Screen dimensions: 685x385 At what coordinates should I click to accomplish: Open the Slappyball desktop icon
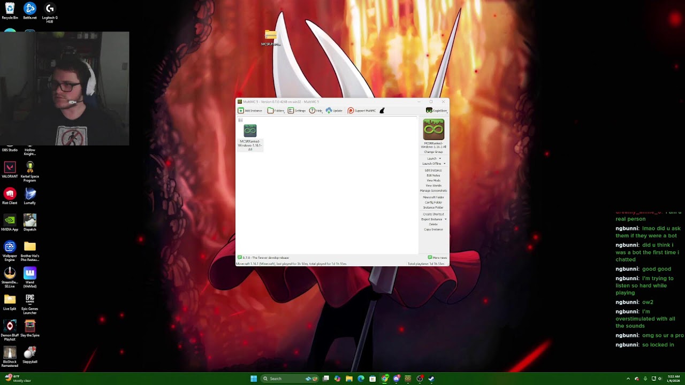[x=30, y=355]
